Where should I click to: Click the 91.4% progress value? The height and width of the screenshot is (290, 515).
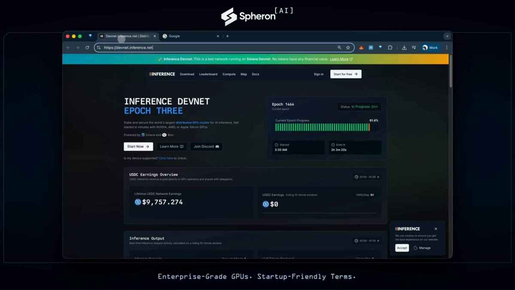(x=374, y=120)
